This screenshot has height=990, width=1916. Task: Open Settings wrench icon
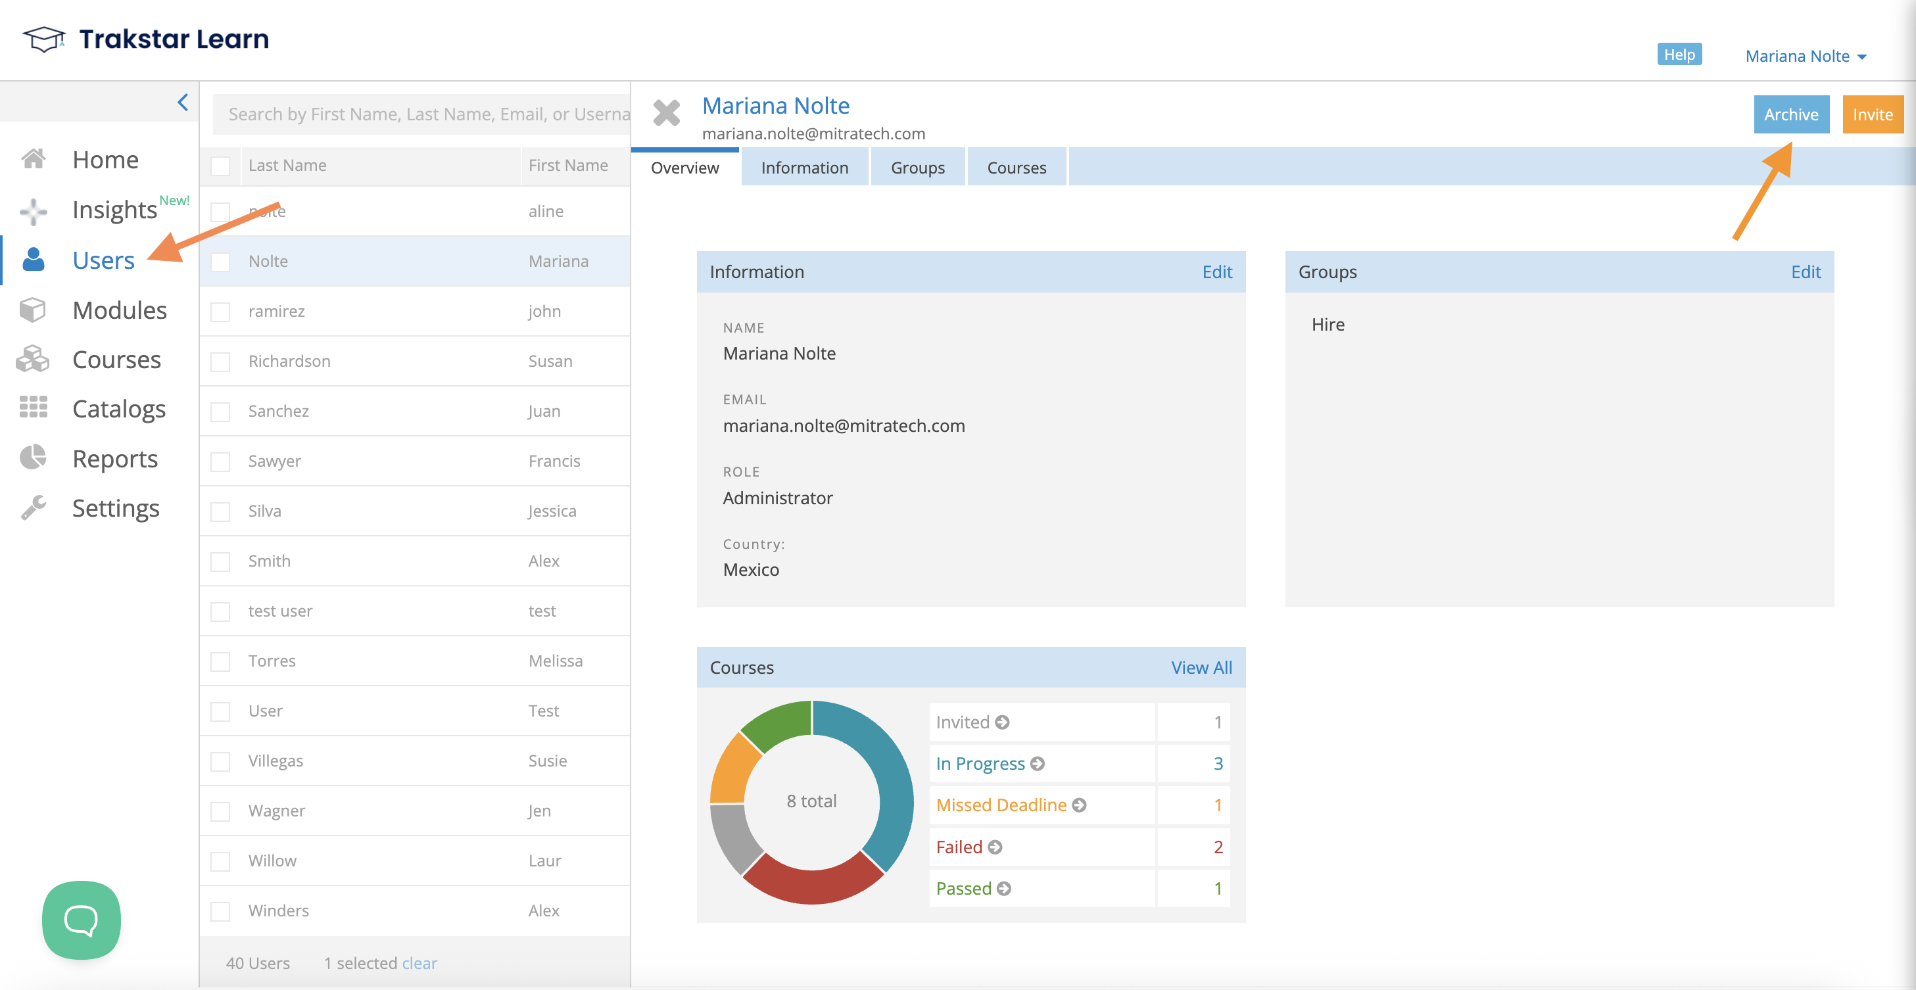(34, 507)
